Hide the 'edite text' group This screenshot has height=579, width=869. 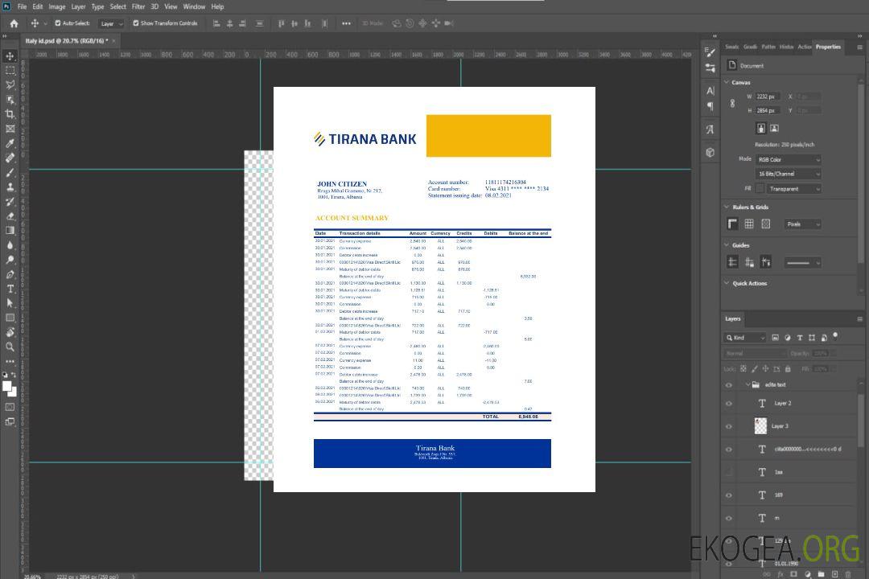coord(729,385)
